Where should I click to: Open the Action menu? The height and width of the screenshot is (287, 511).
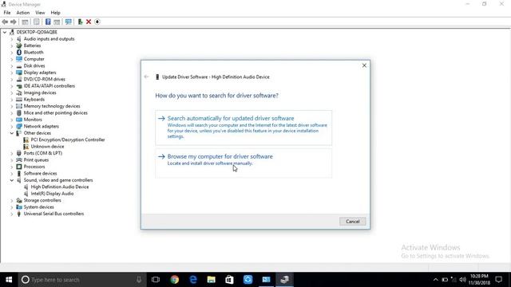(x=23, y=13)
